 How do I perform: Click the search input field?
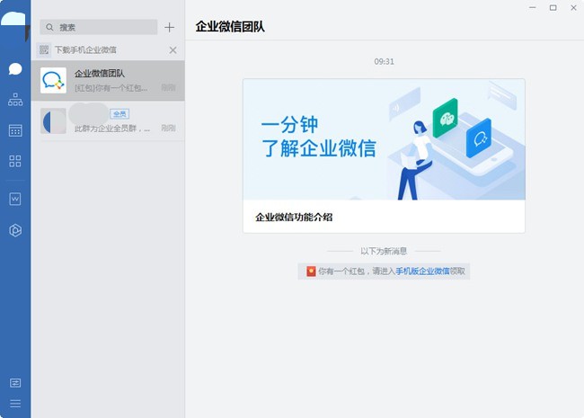click(x=99, y=27)
